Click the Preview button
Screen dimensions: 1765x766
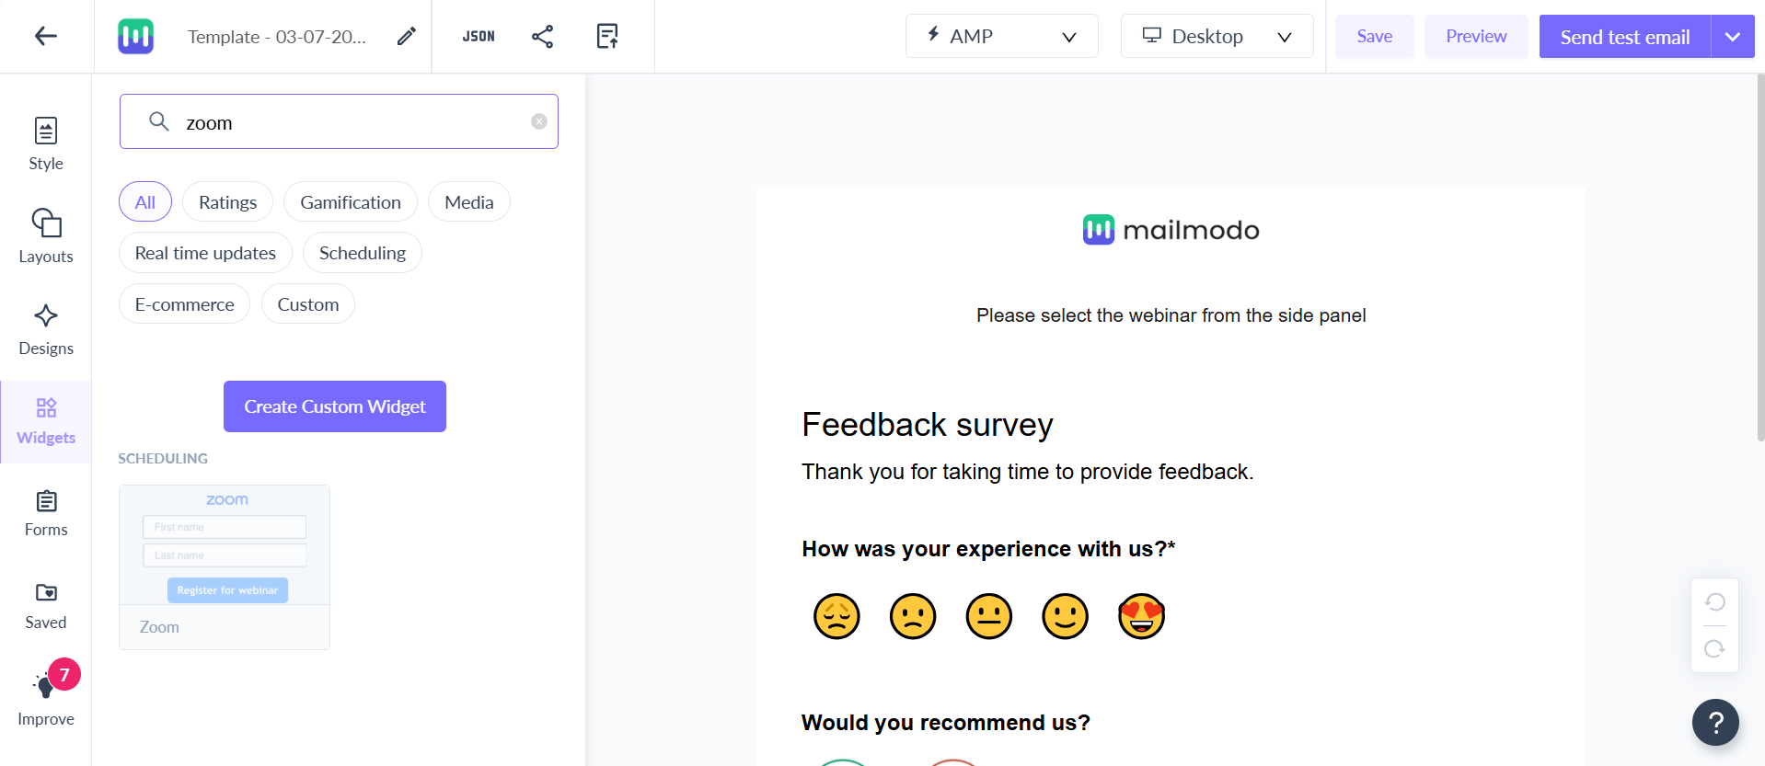pos(1475,36)
